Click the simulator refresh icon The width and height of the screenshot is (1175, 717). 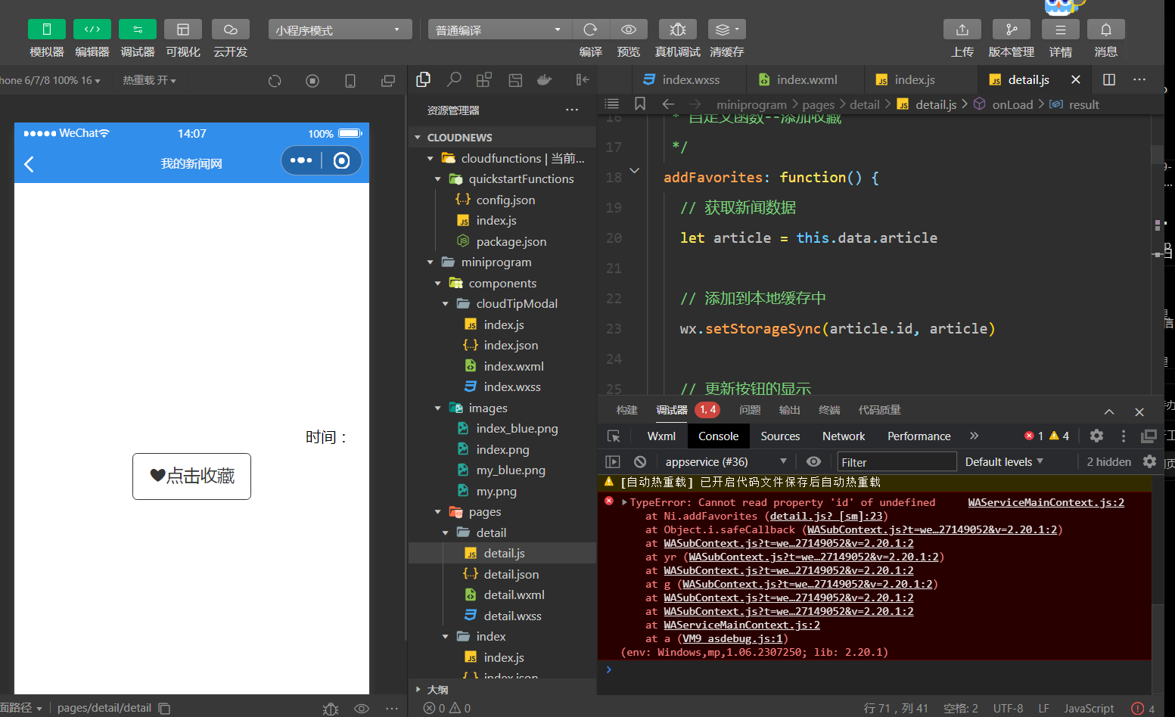coord(275,81)
